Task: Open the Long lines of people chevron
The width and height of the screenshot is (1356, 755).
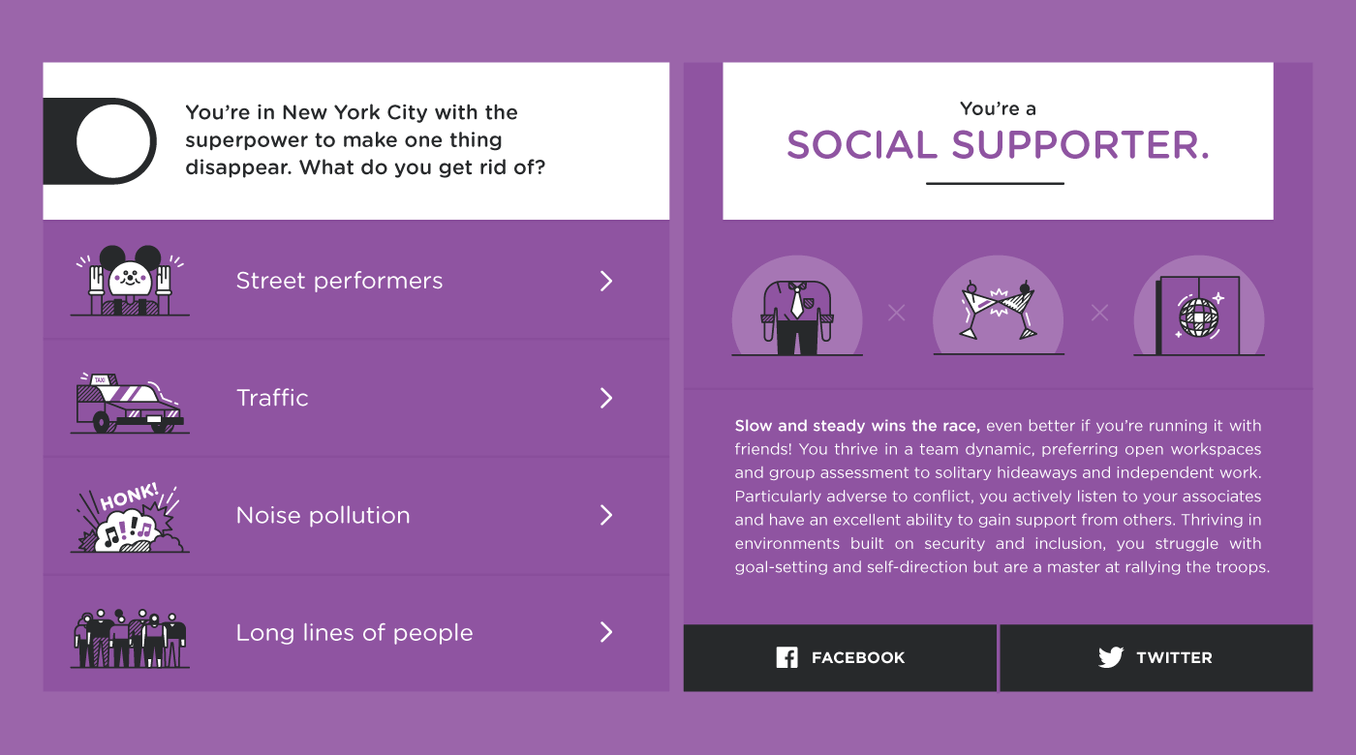Action: (x=606, y=632)
